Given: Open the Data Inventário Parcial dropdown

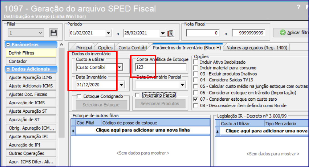Looking at the screenshot, I should pyautogui.click(x=182, y=85).
